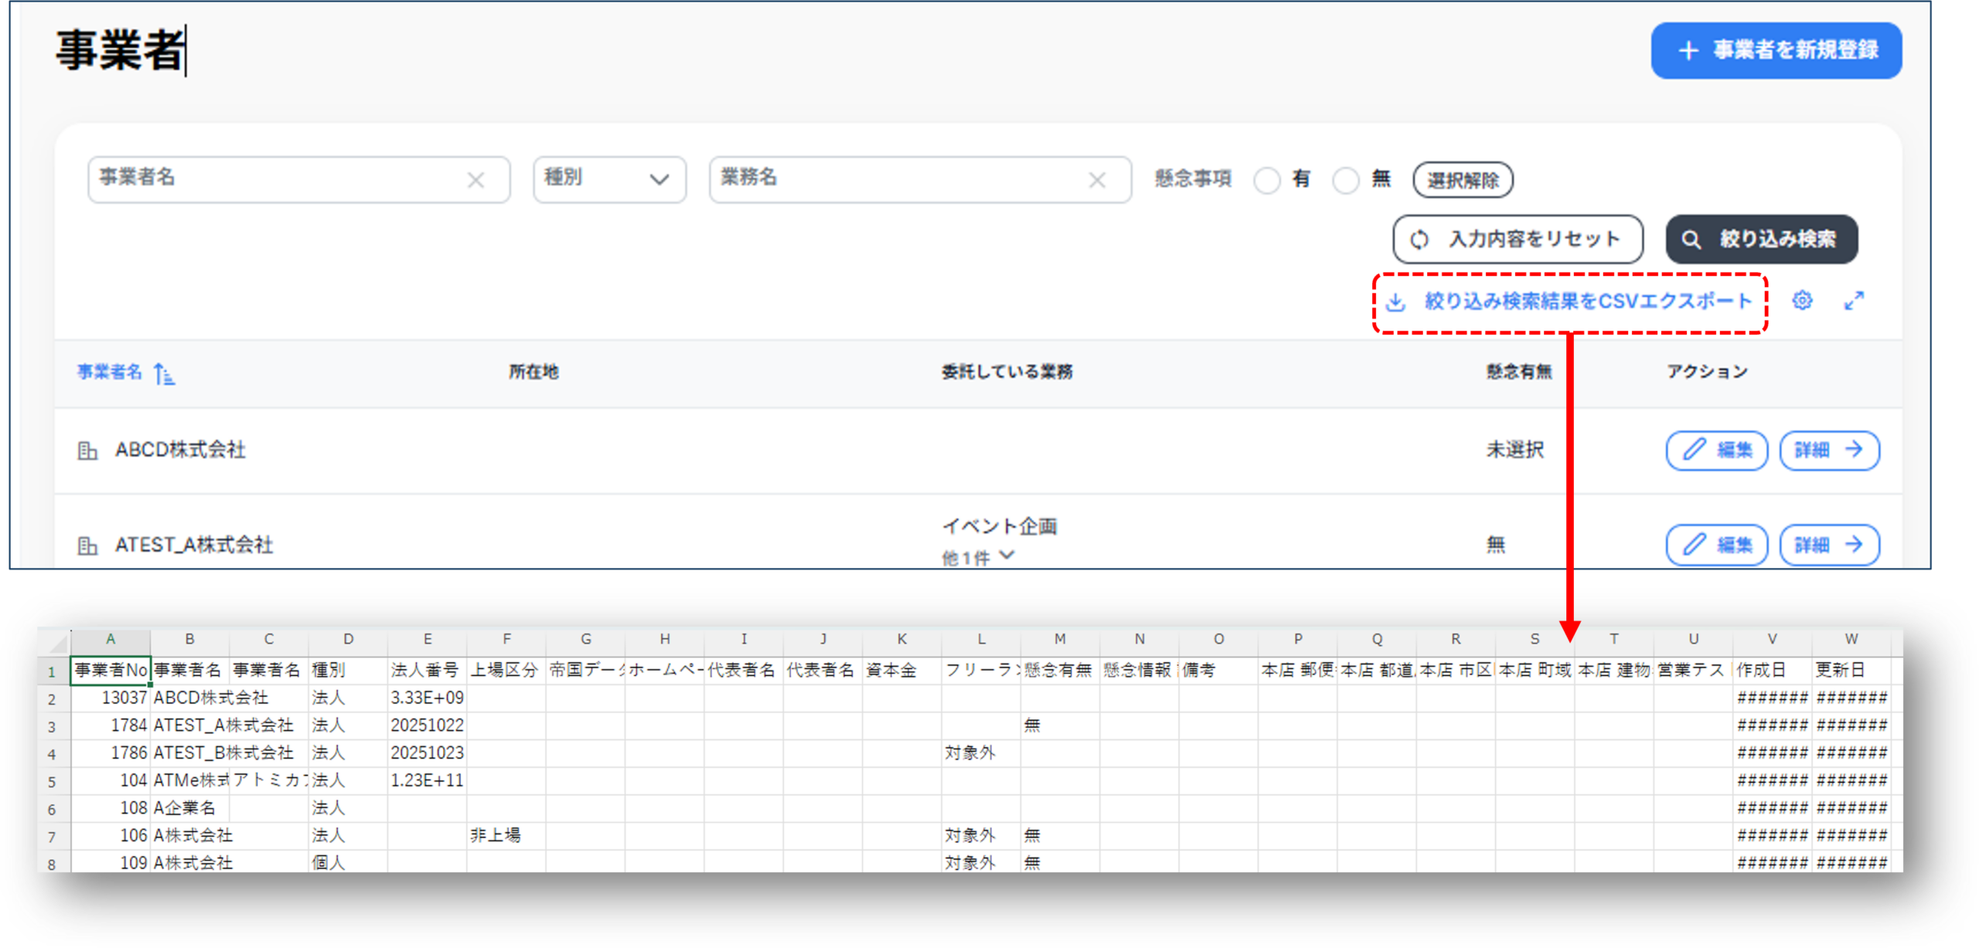
Task: Click the building icon beside ABCD株式会社
Action: point(87,450)
